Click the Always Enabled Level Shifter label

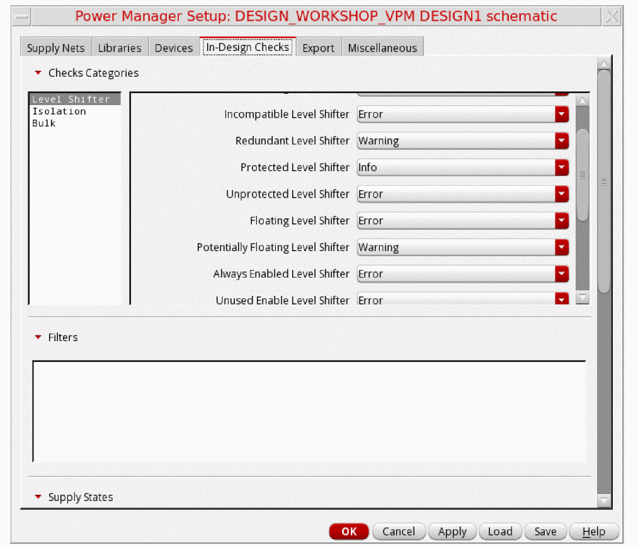(281, 274)
